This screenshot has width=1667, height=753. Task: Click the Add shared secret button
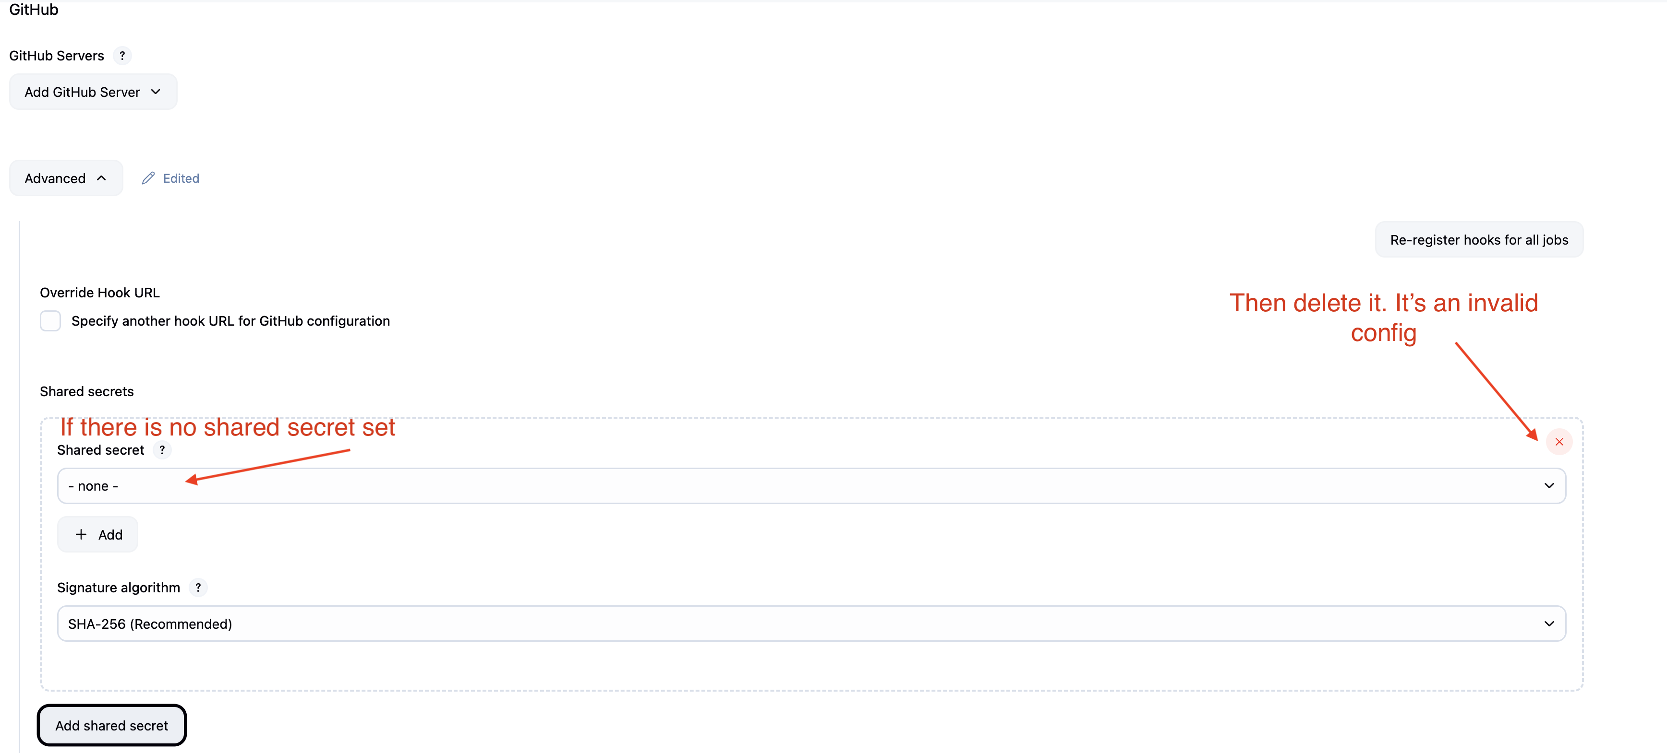(x=111, y=726)
